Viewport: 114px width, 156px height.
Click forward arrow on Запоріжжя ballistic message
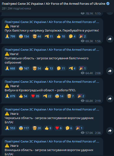(x=110, y=39)
